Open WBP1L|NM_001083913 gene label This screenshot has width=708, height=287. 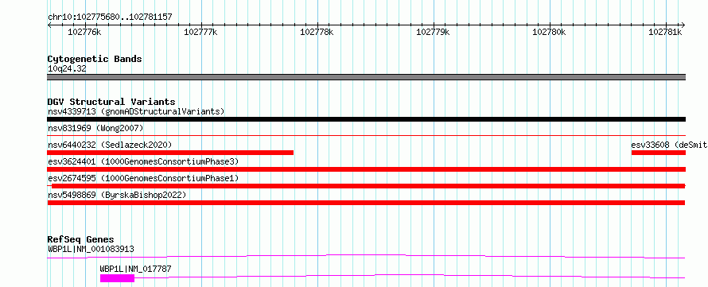91,249
